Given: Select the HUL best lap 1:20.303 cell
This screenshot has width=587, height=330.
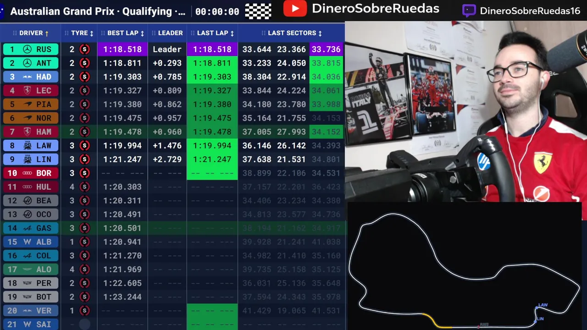Looking at the screenshot, I should pyautogui.click(x=122, y=187).
